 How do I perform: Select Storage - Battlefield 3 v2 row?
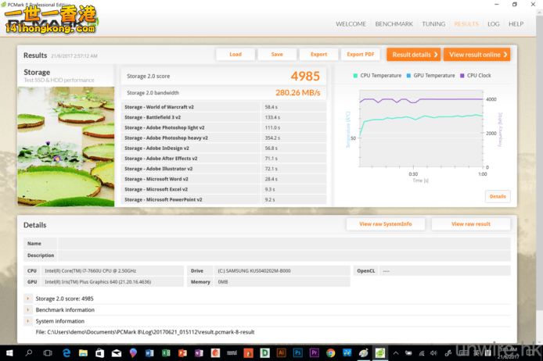point(224,117)
